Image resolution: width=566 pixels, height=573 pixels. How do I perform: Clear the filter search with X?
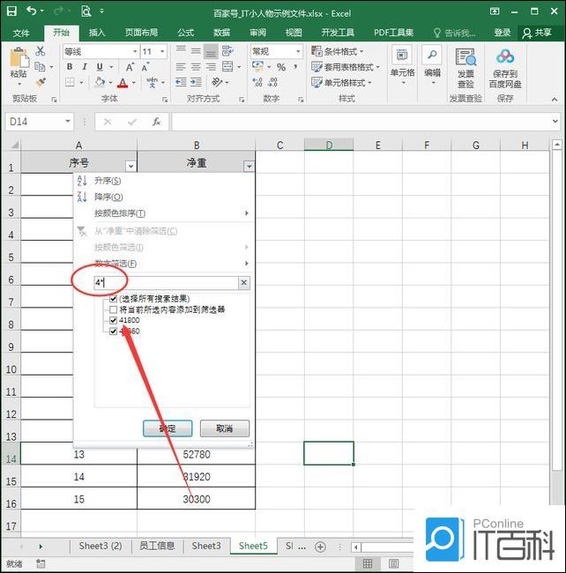click(x=243, y=282)
